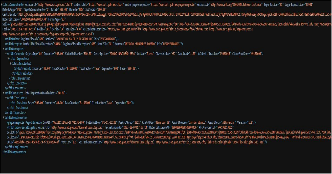332x174 pixels.
Task: Collapse the cfdi:Complemento node
Action: 4,118
